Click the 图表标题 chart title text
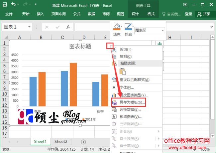Image resolution: width=216 pixels, height=153 pixels. pyautogui.click(x=80, y=46)
